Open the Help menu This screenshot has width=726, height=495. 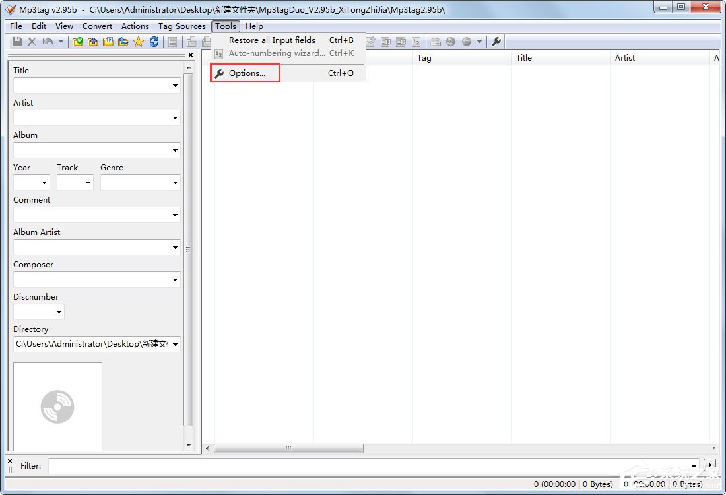click(254, 26)
